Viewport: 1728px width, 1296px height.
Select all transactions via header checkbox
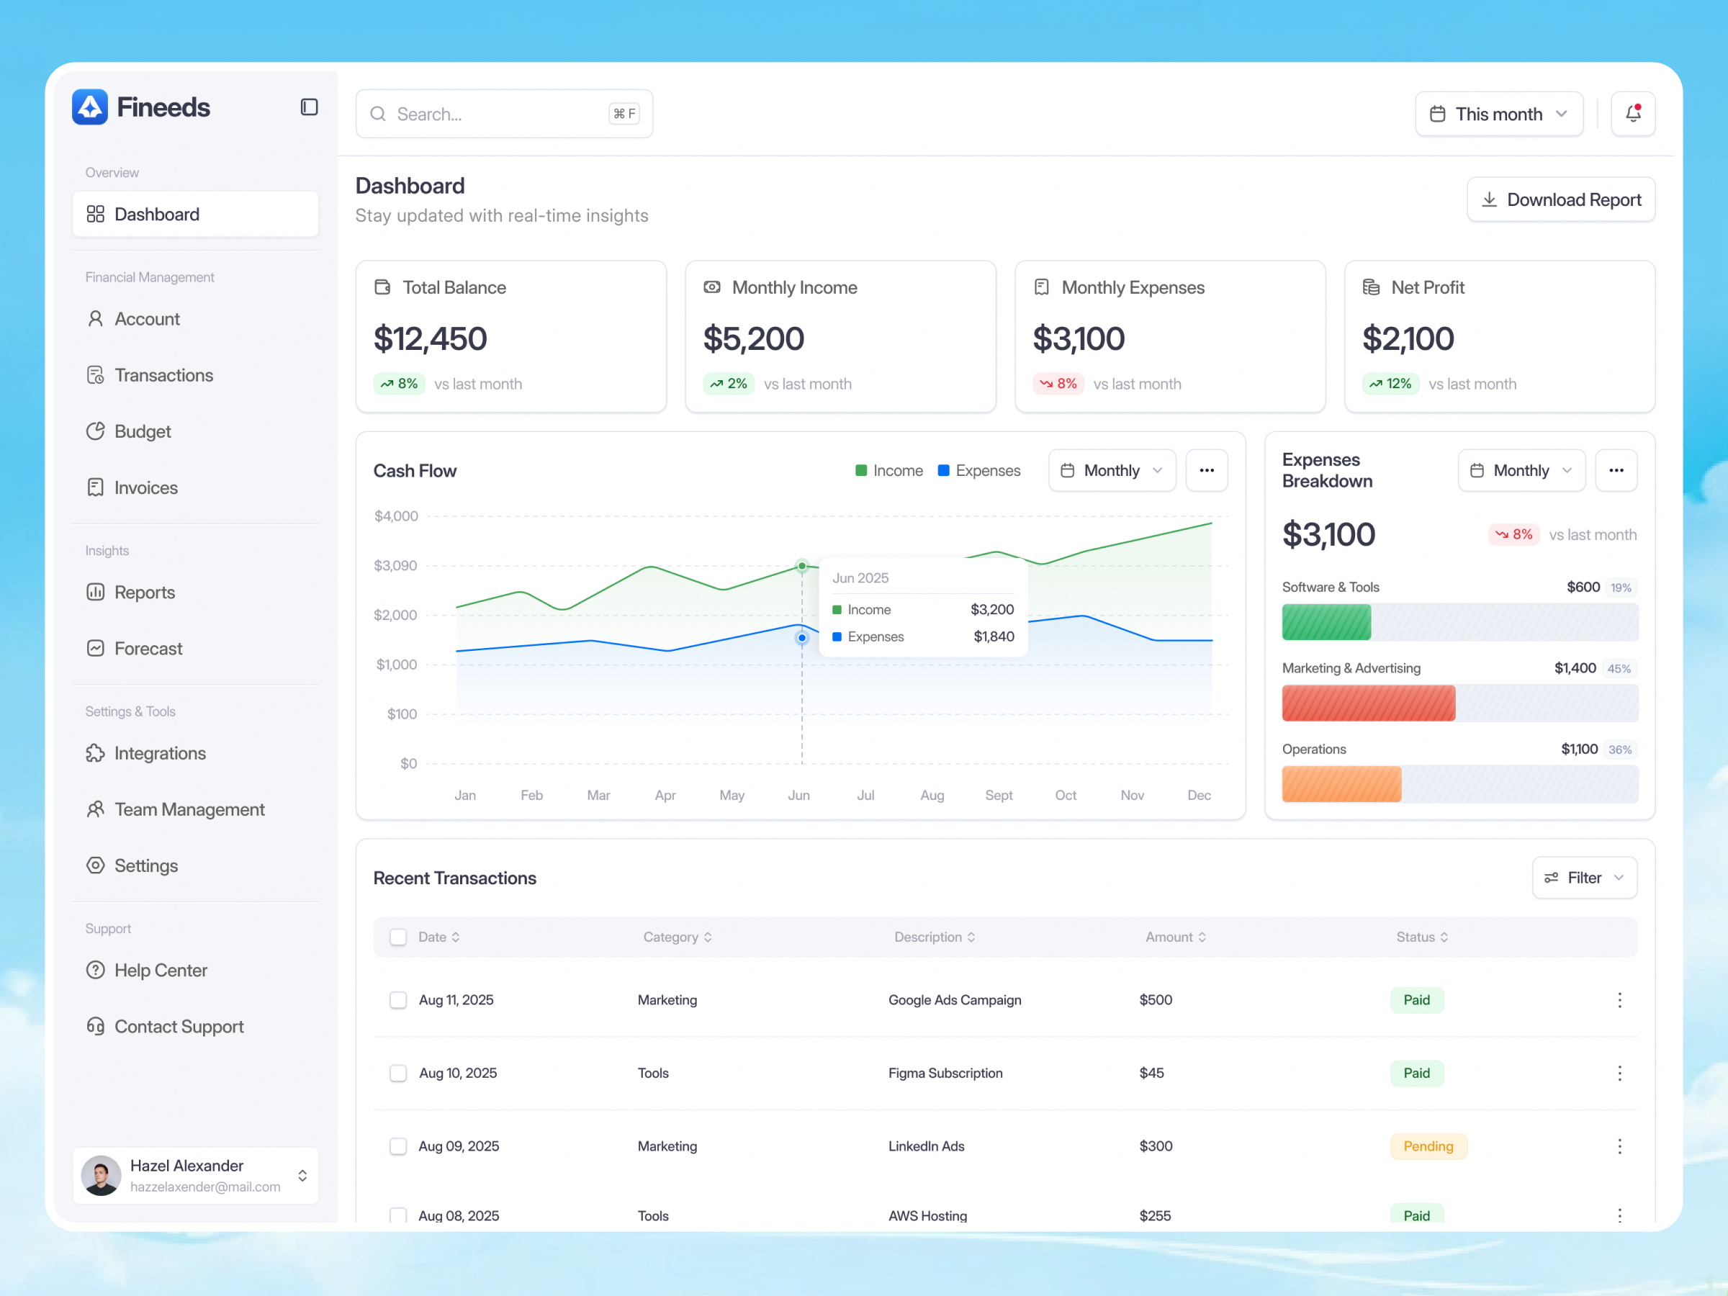click(x=398, y=937)
